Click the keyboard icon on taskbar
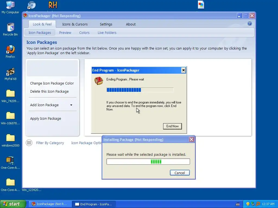Screen dimensions: 278x208 point(238,204)
